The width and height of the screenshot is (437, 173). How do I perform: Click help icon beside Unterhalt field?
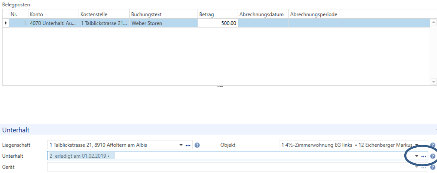[433, 156]
